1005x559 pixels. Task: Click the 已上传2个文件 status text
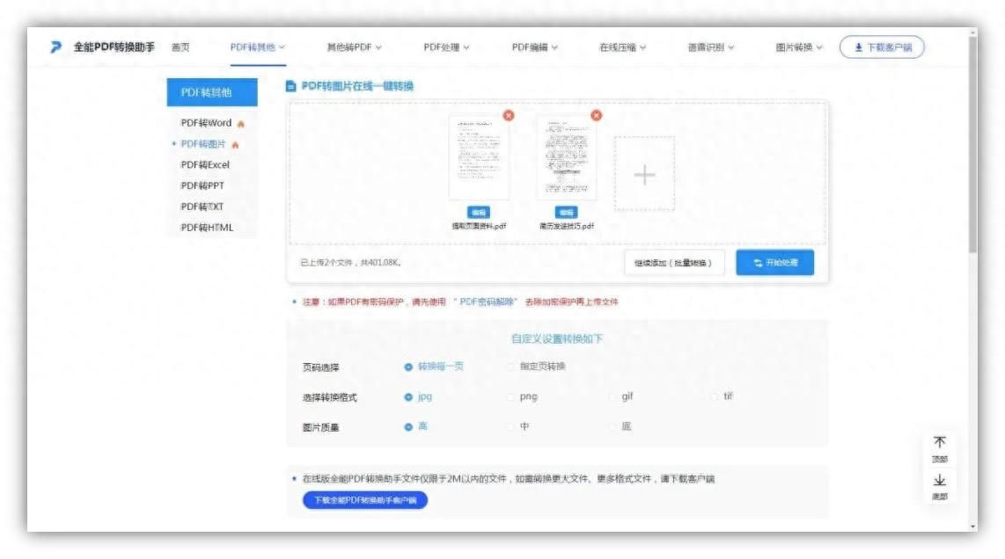[x=350, y=263]
